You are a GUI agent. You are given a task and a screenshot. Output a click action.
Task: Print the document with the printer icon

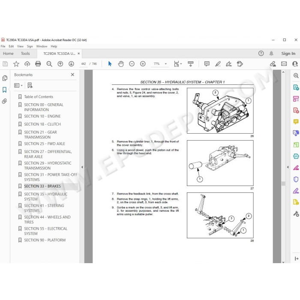pos(38,64)
